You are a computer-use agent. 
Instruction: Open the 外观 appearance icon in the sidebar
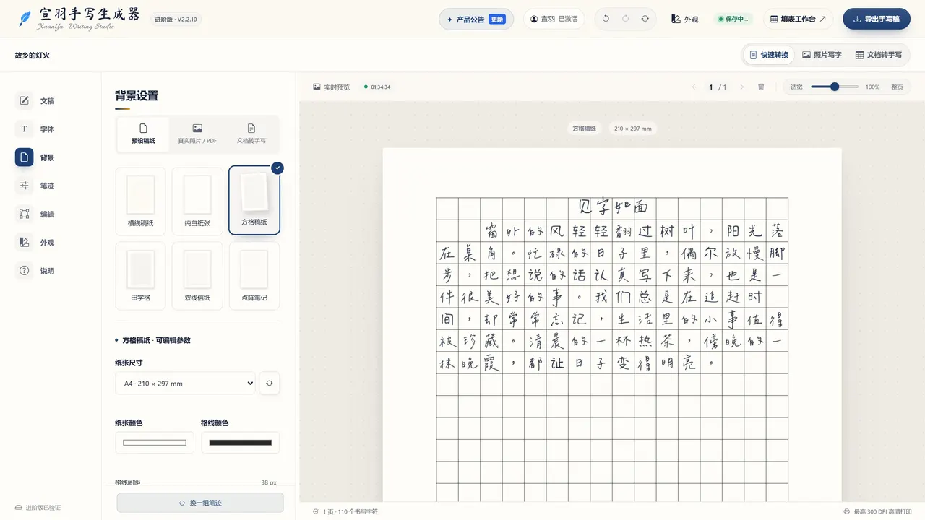point(24,243)
